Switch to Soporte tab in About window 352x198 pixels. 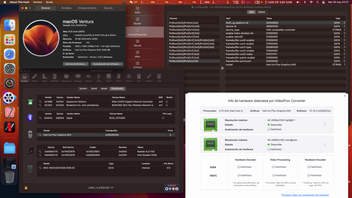(108, 8)
